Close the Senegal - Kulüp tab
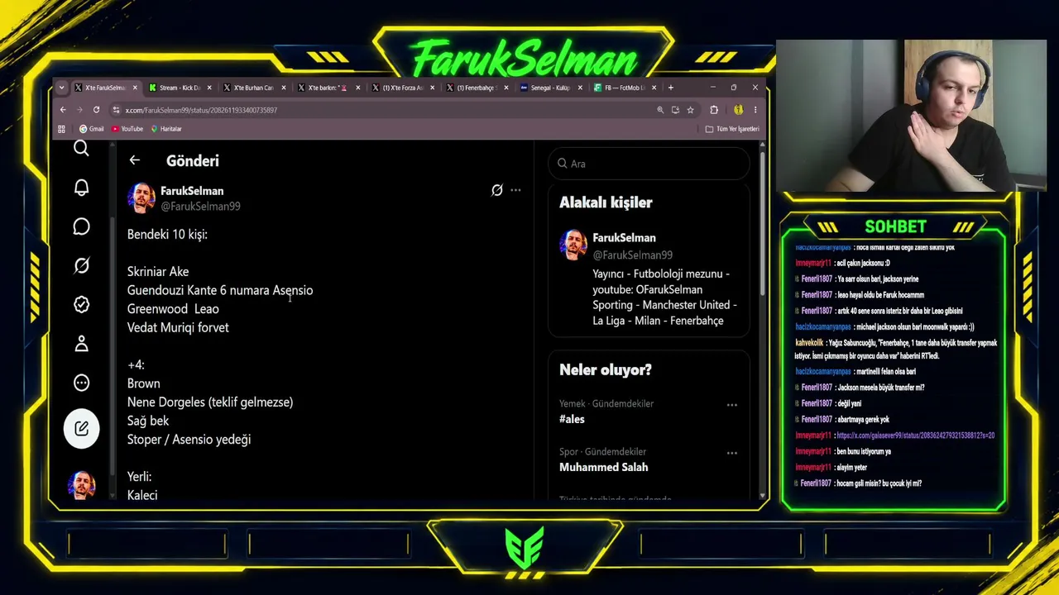 (581, 88)
